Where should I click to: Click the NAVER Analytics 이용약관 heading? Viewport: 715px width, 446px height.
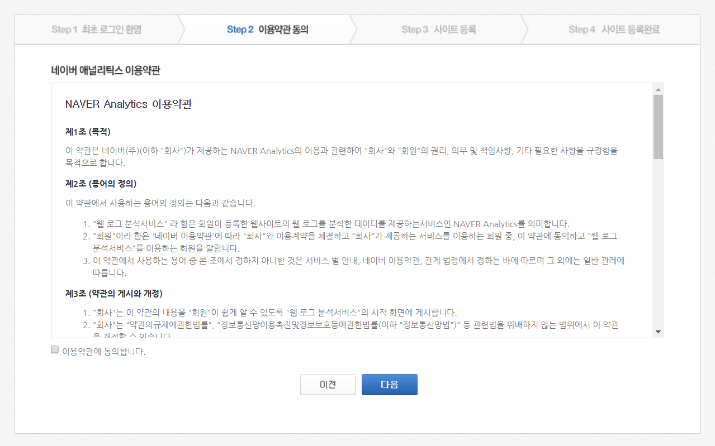click(129, 104)
